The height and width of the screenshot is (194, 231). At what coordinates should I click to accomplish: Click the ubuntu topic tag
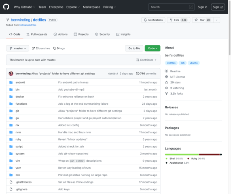194,63
